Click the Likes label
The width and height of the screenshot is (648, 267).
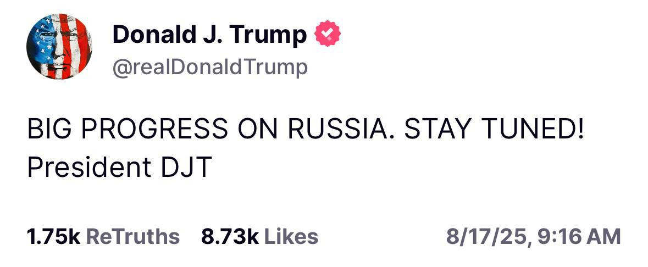tap(291, 236)
